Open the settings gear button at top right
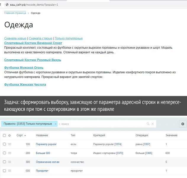The width and height of the screenshot is (187, 178). tap(183, 124)
